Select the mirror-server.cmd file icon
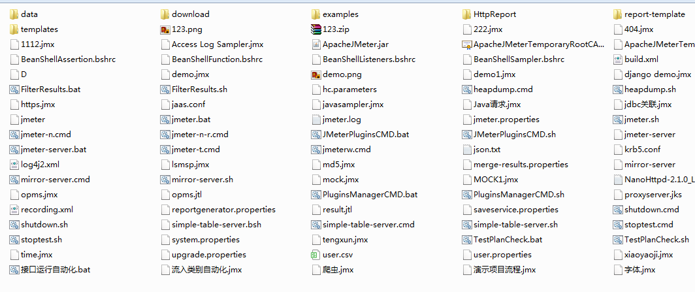Screen dimensions: 695x292 pyautogui.click(x=14, y=180)
